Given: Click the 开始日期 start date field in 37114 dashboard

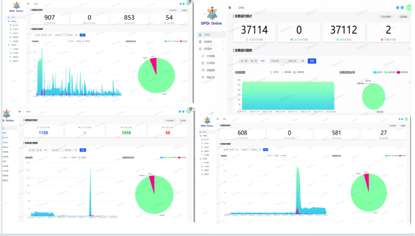Looking at the screenshot, I should point(275,61).
